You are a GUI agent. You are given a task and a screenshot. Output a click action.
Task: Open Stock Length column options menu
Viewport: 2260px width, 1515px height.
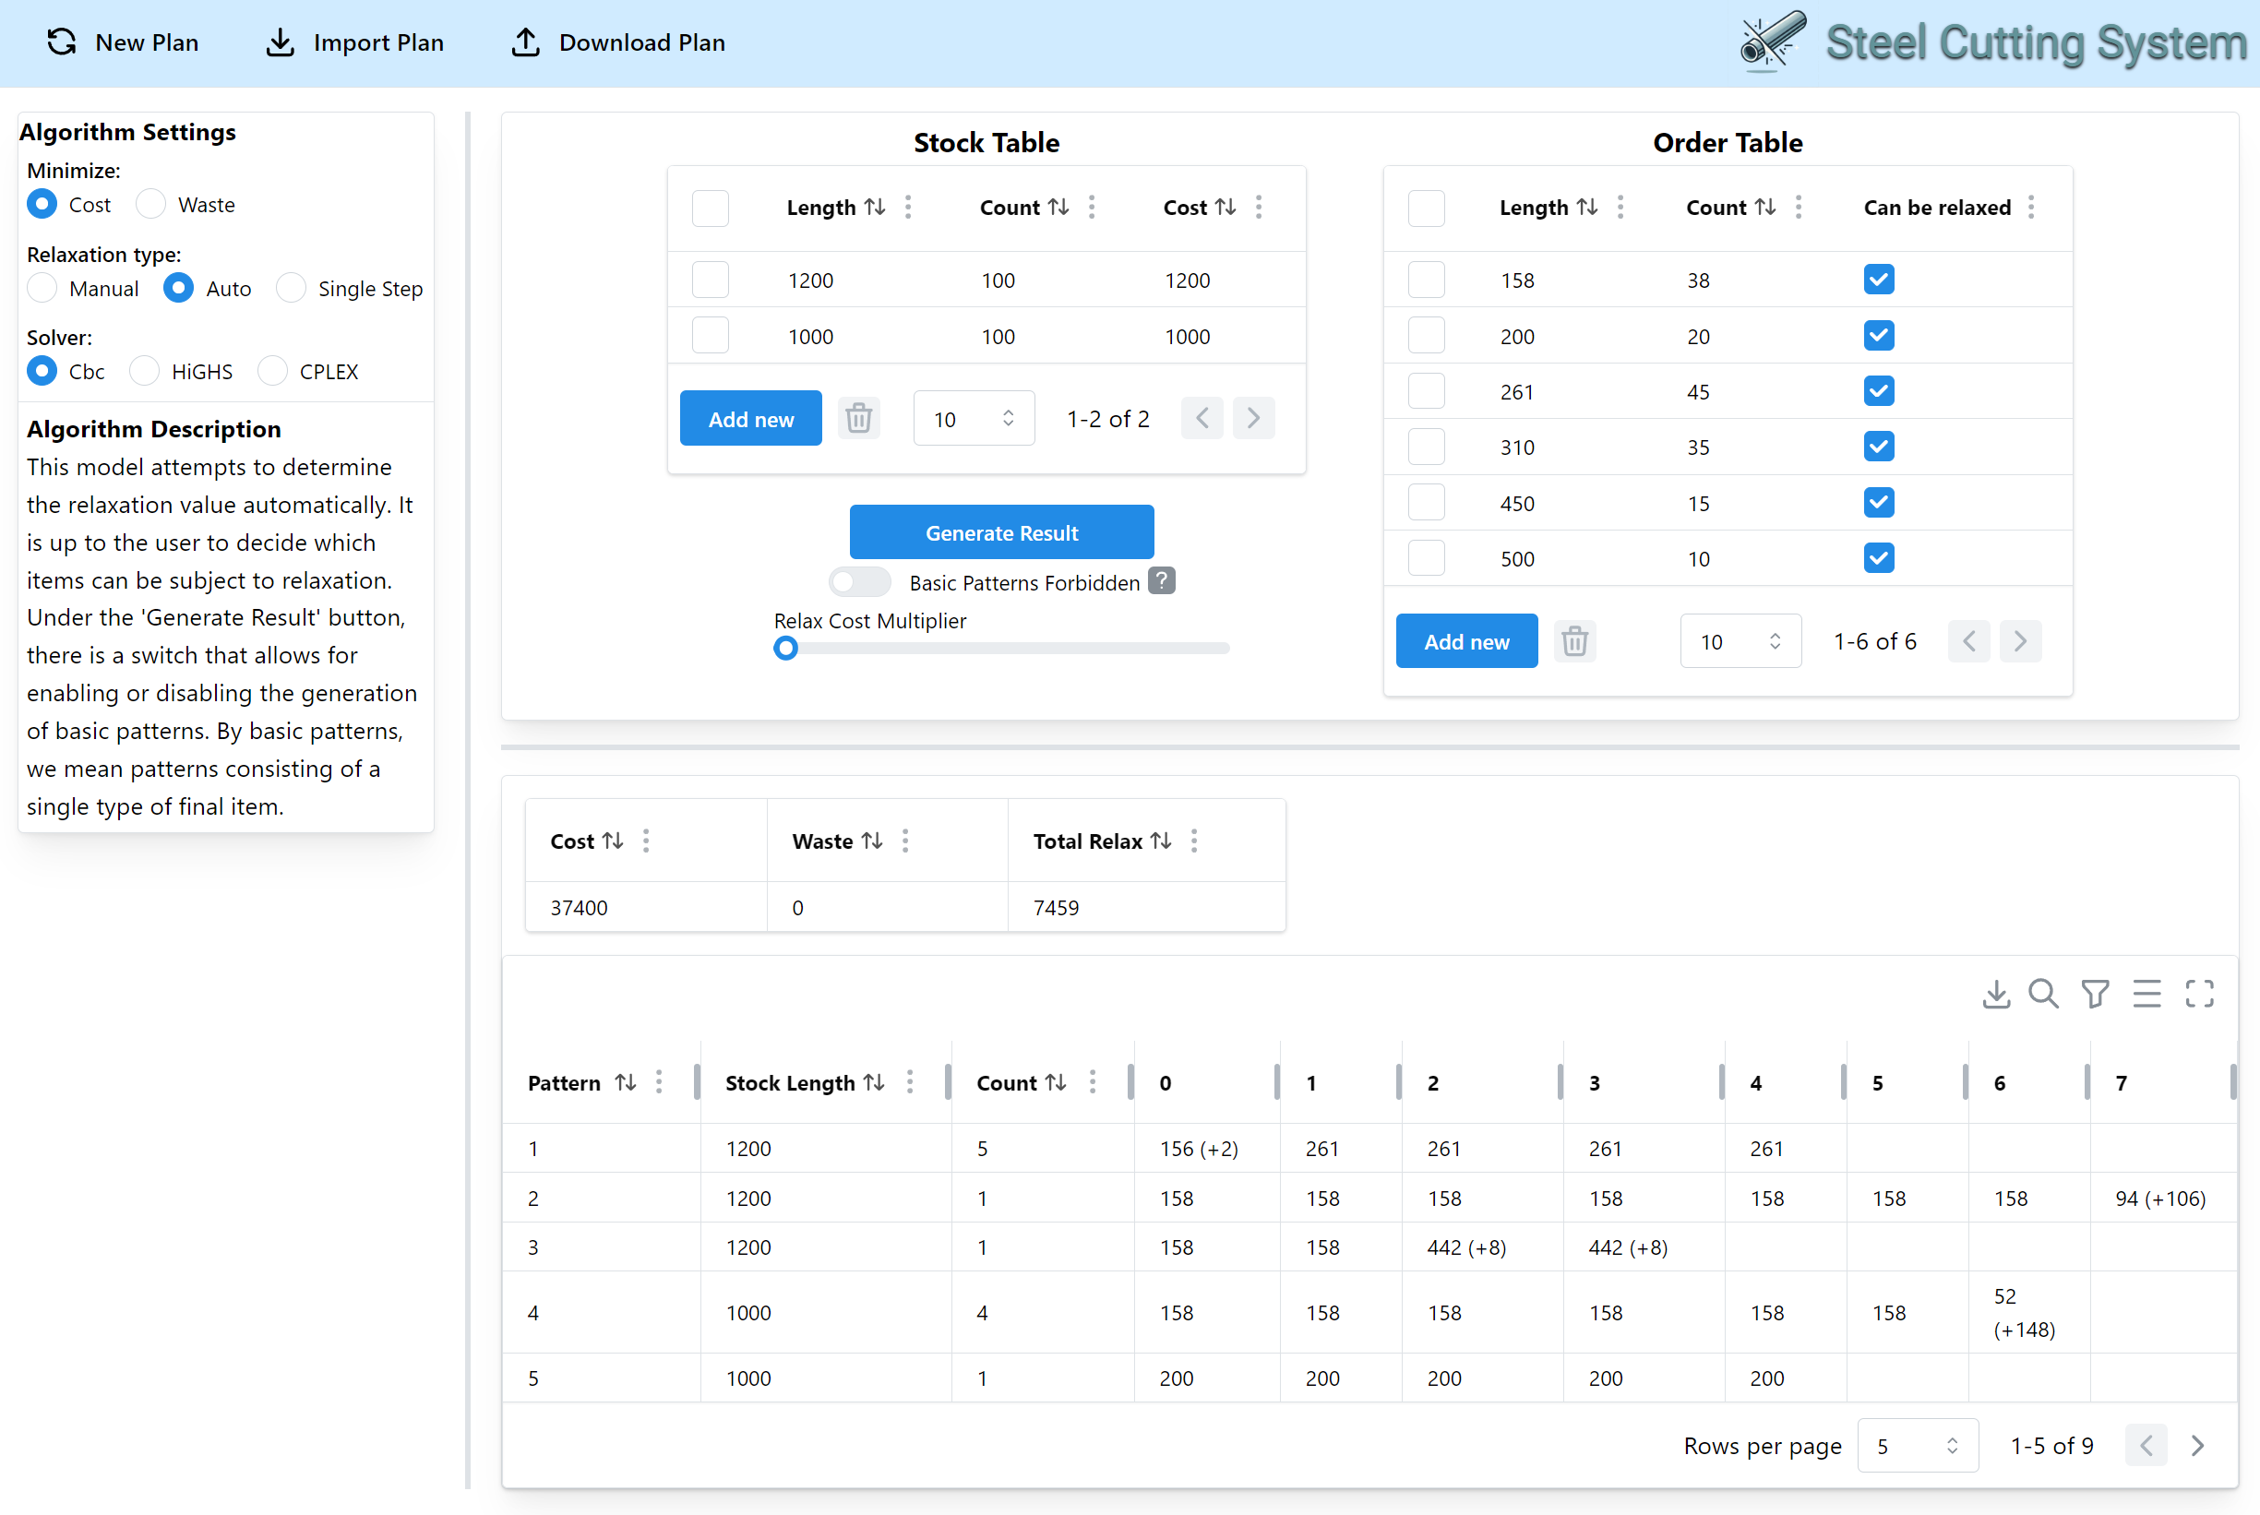909,1082
